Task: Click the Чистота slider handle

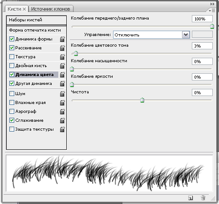Action: [142, 100]
